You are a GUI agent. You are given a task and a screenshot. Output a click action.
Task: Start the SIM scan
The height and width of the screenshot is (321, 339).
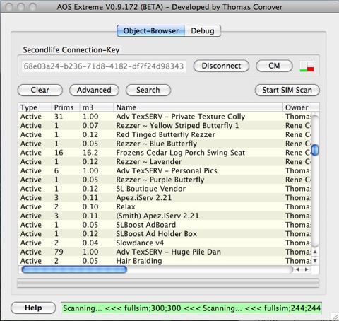(x=287, y=90)
